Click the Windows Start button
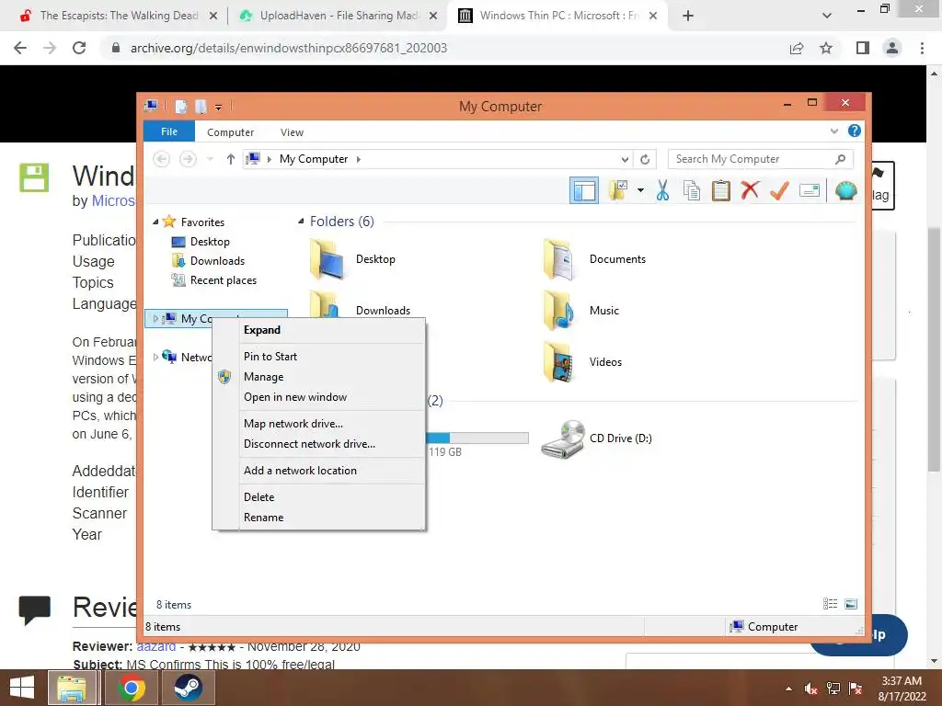This screenshot has width=942, height=706. [x=22, y=688]
